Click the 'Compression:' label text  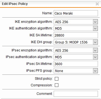tap(42, 85)
